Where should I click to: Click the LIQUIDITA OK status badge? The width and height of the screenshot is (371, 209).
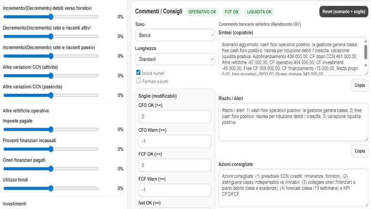coord(259,12)
